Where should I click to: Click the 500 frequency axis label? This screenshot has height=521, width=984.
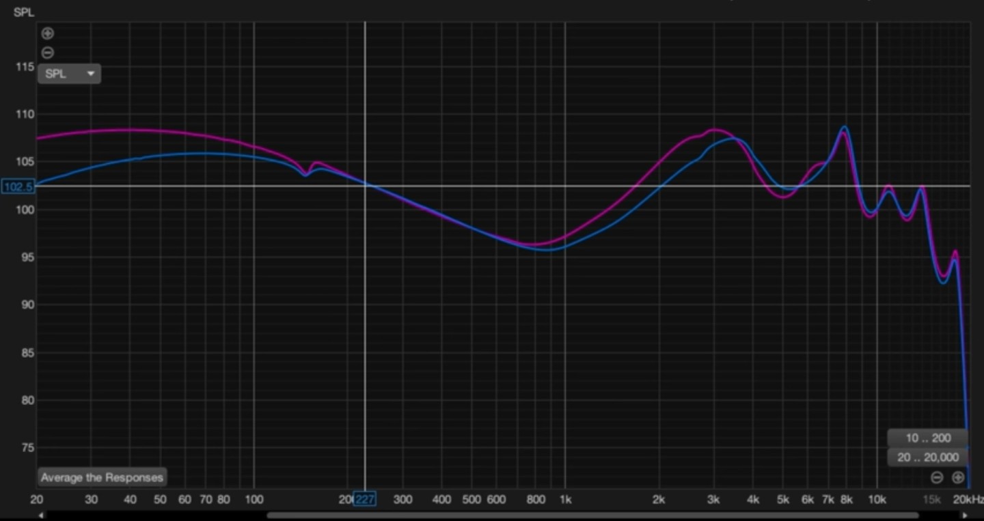point(471,499)
